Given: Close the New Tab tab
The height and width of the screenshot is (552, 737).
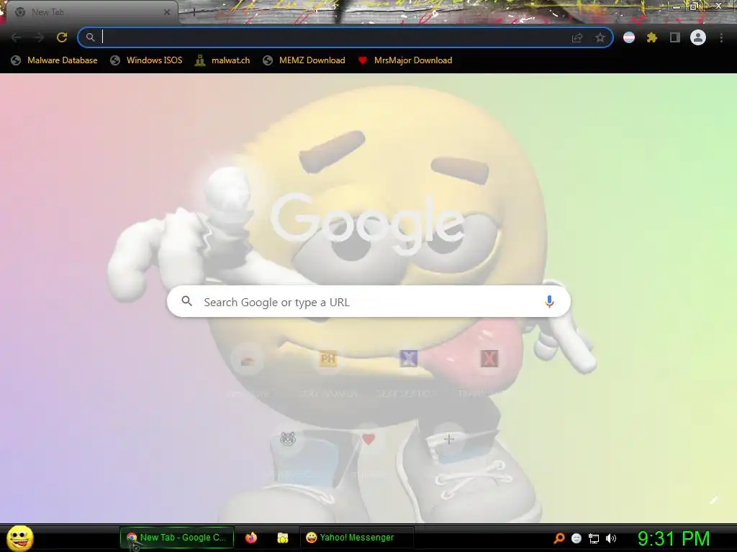Looking at the screenshot, I should [x=166, y=12].
